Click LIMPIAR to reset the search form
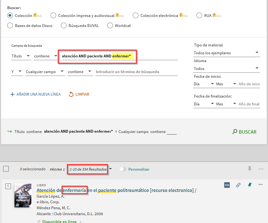The width and height of the screenshot is (268, 223). 79,94
